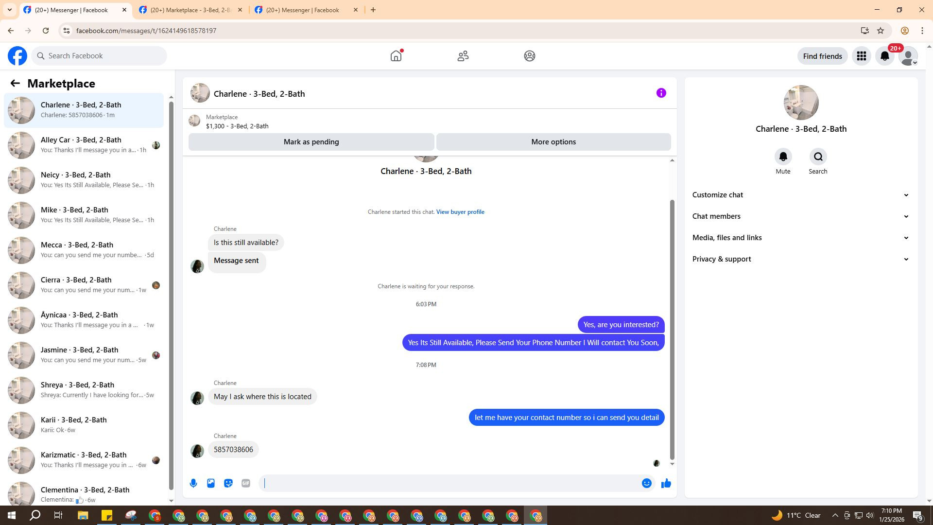This screenshot has height=525, width=933.
Task: Select the first Messenger browser tab
Action: click(75, 10)
